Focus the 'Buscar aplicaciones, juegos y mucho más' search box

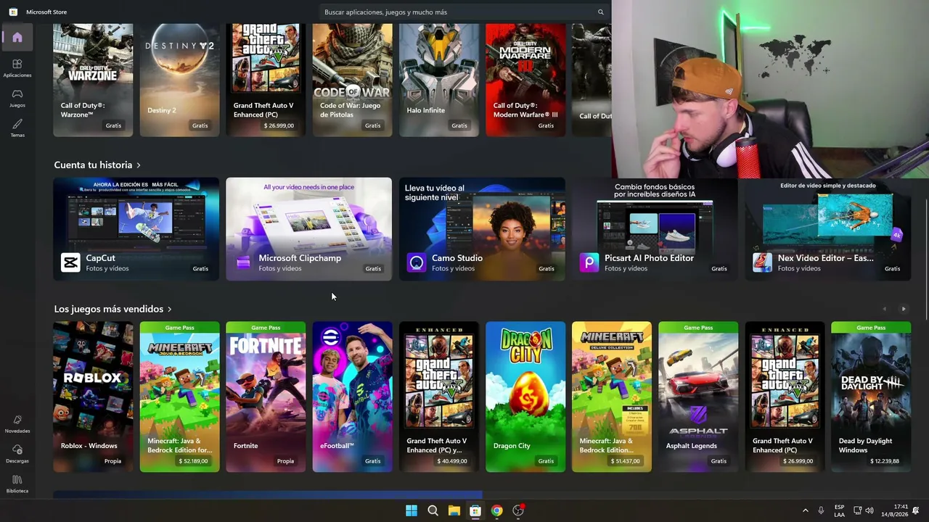tap(464, 12)
